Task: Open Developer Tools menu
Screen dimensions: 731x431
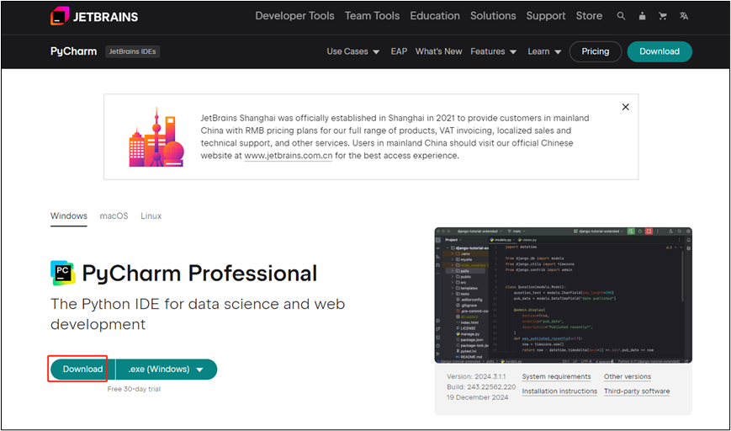Action: [x=294, y=16]
